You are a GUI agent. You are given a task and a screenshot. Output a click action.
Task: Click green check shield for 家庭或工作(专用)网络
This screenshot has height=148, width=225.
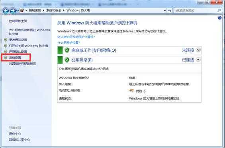(x=67, y=50)
